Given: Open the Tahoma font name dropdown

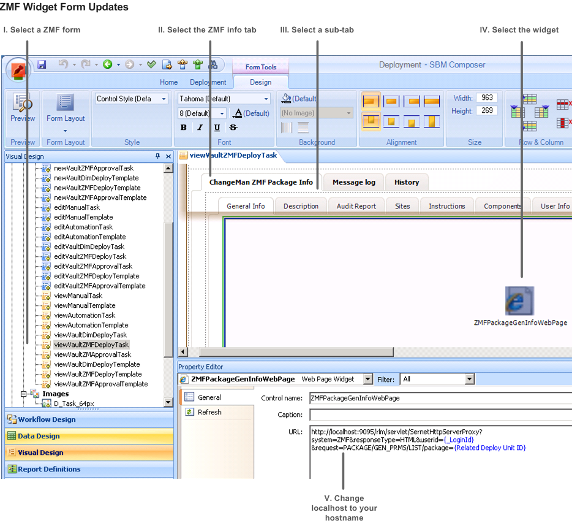Looking at the screenshot, I should click(266, 99).
